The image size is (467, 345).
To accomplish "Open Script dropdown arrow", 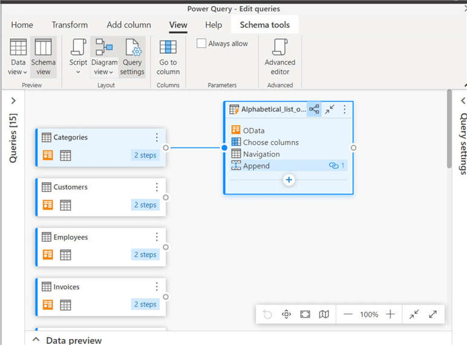I will click(78, 72).
